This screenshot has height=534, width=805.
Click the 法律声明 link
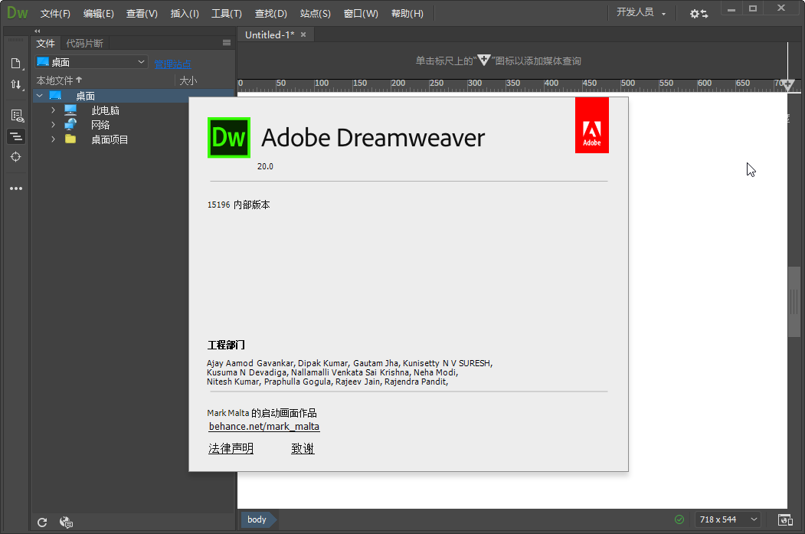(230, 448)
